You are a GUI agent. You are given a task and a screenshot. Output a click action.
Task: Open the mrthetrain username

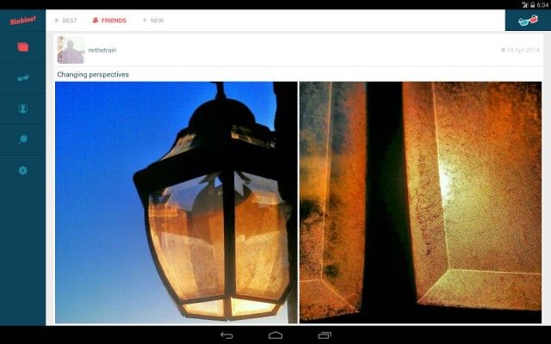[102, 50]
